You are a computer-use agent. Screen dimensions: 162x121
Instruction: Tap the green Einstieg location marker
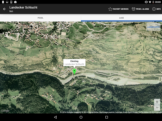click(x=74, y=72)
